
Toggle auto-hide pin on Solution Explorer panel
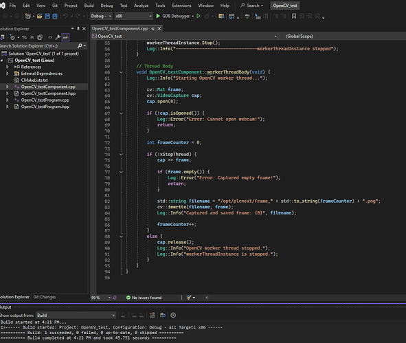pos(78,28)
